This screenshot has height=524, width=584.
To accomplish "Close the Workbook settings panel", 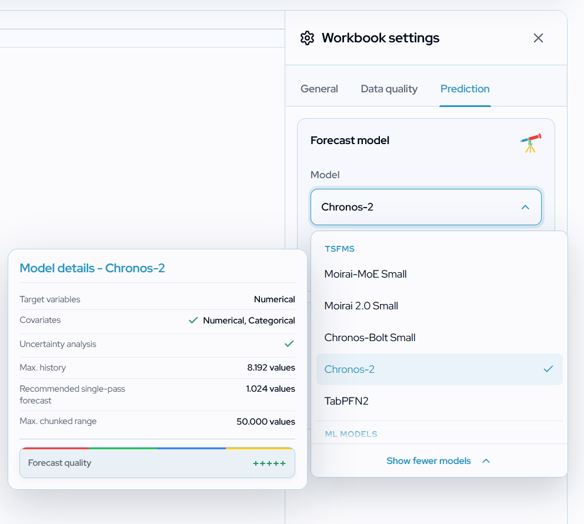I will click(538, 38).
